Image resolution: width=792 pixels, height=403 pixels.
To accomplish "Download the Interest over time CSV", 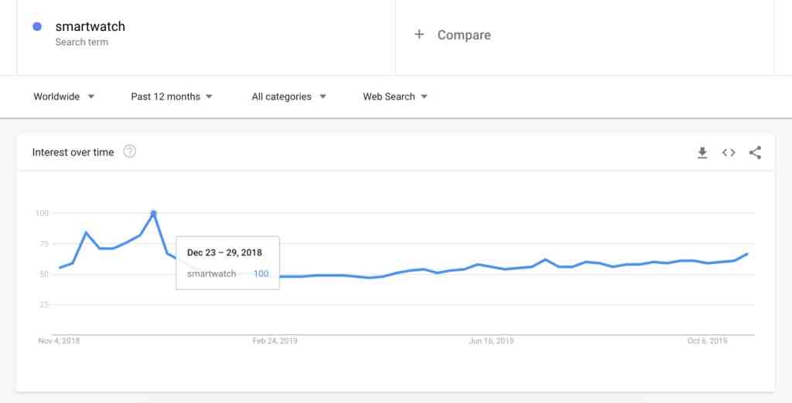I will coord(702,152).
